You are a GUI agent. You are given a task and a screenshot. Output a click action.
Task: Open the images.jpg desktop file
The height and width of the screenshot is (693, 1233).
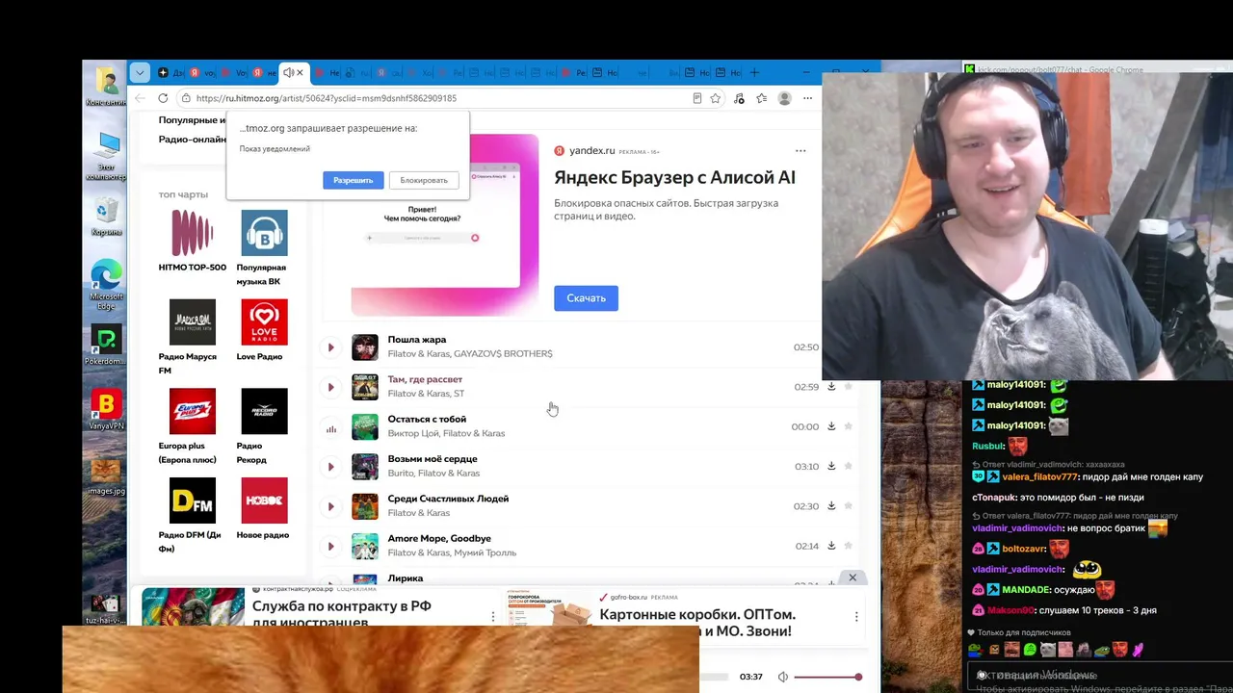(x=106, y=475)
